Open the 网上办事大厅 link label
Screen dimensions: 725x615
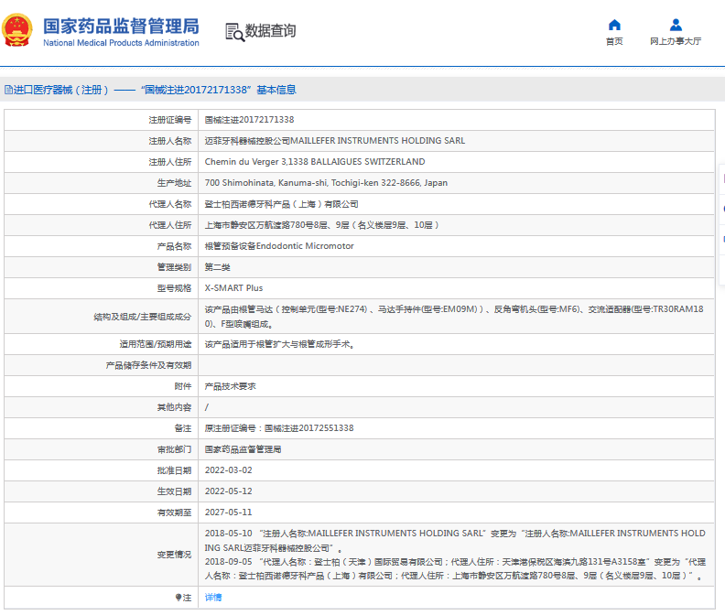click(676, 41)
